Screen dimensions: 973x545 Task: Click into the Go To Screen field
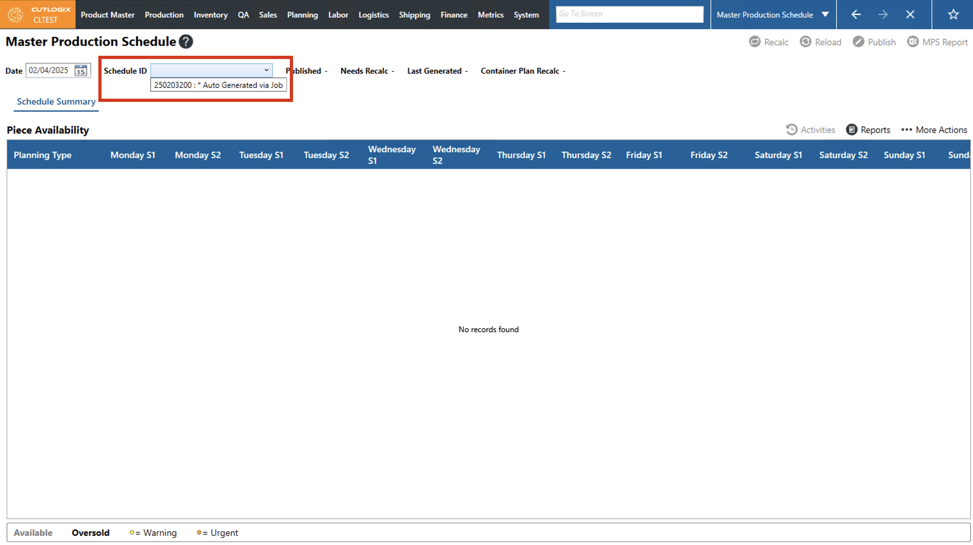[x=629, y=14]
